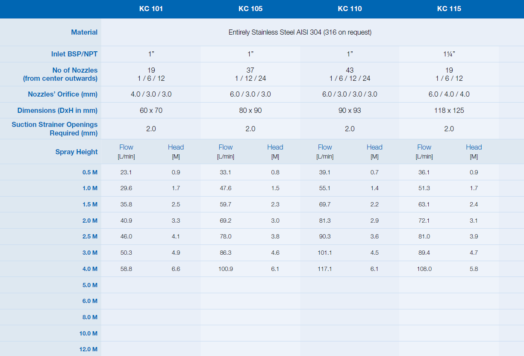Click the Suction Strainer Openings Required label

55,129
